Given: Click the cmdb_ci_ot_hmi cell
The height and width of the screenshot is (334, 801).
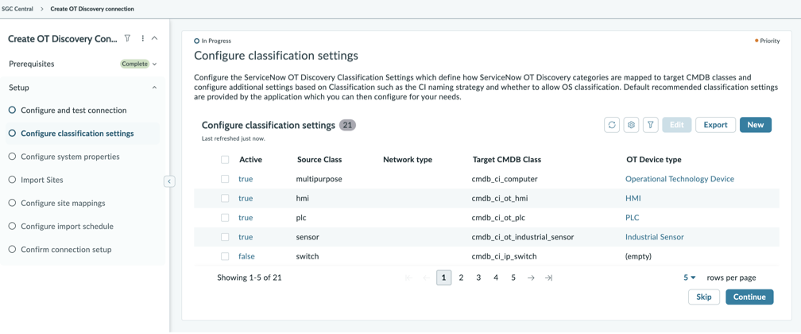Looking at the screenshot, I should point(498,199).
